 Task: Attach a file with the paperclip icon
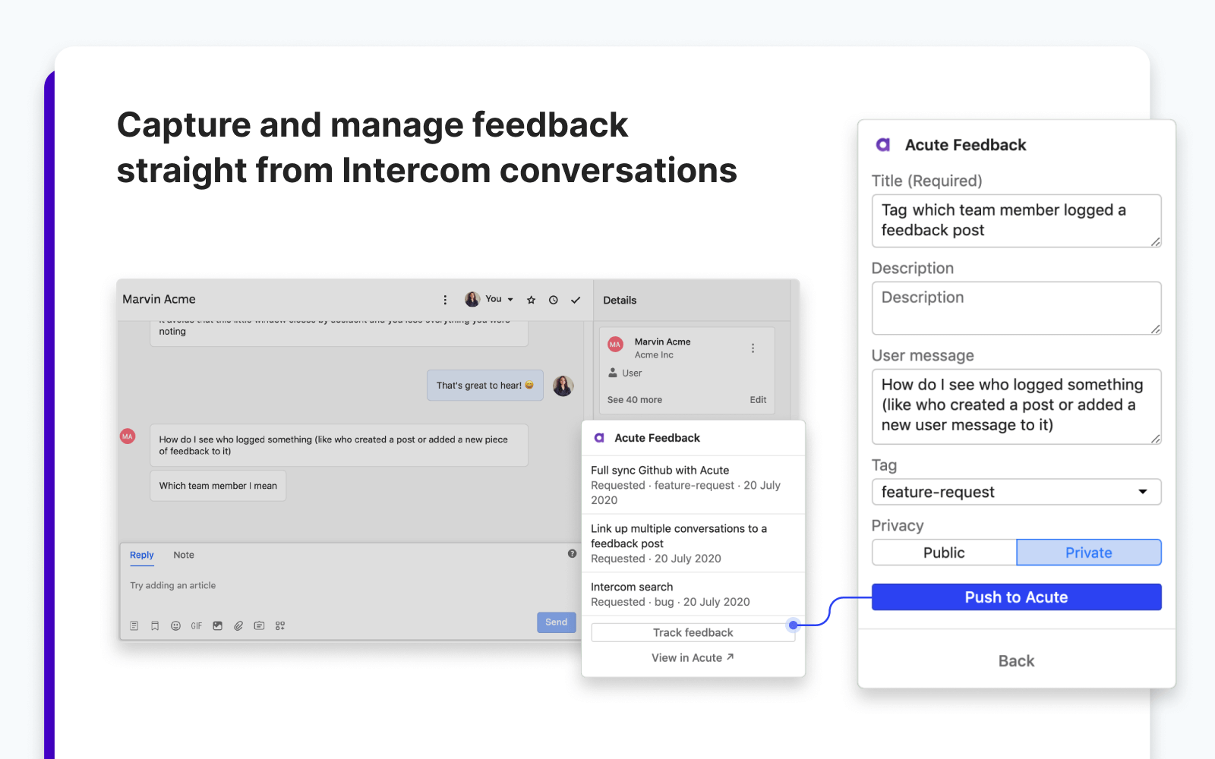[238, 626]
